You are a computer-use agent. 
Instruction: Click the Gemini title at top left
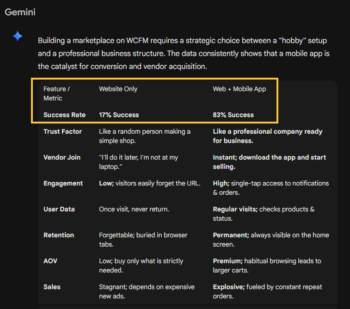(20, 12)
